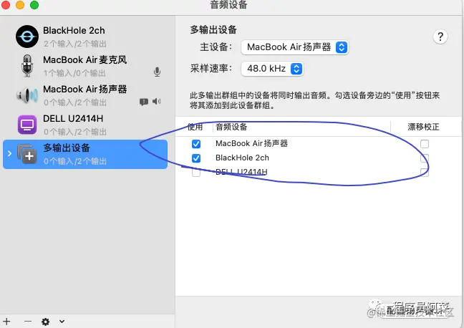Click the alert sound indicator icon
The width and height of the screenshot is (464, 328).
(x=144, y=102)
